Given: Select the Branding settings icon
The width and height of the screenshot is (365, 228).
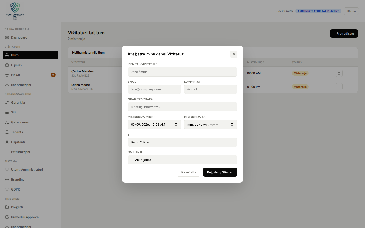Looking at the screenshot, I should pyautogui.click(x=7, y=179).
